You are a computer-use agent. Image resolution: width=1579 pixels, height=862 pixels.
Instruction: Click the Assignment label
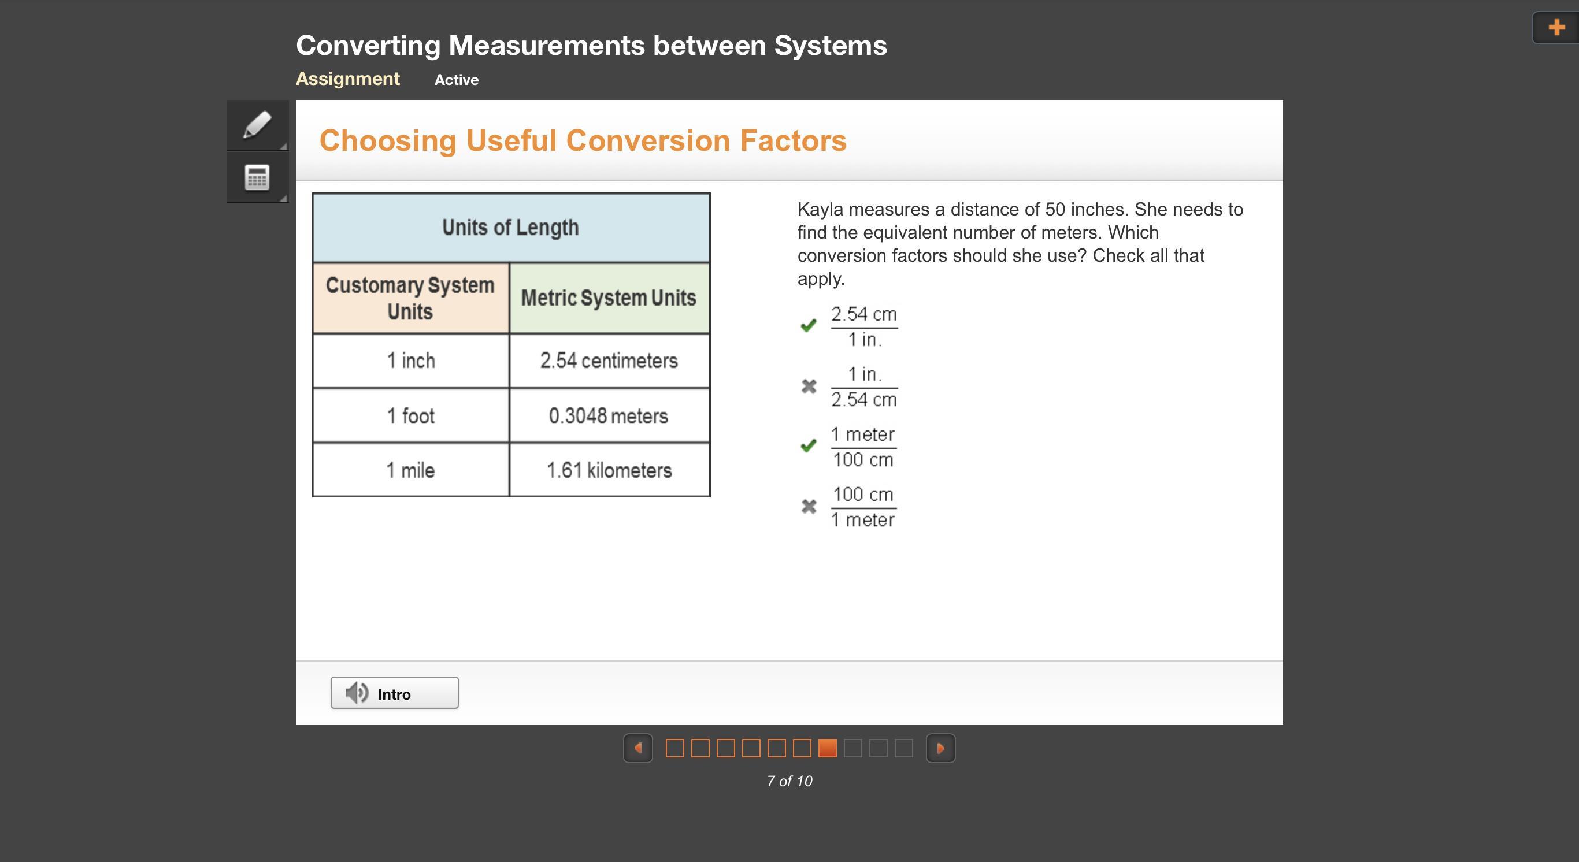[x=347, y=79]
